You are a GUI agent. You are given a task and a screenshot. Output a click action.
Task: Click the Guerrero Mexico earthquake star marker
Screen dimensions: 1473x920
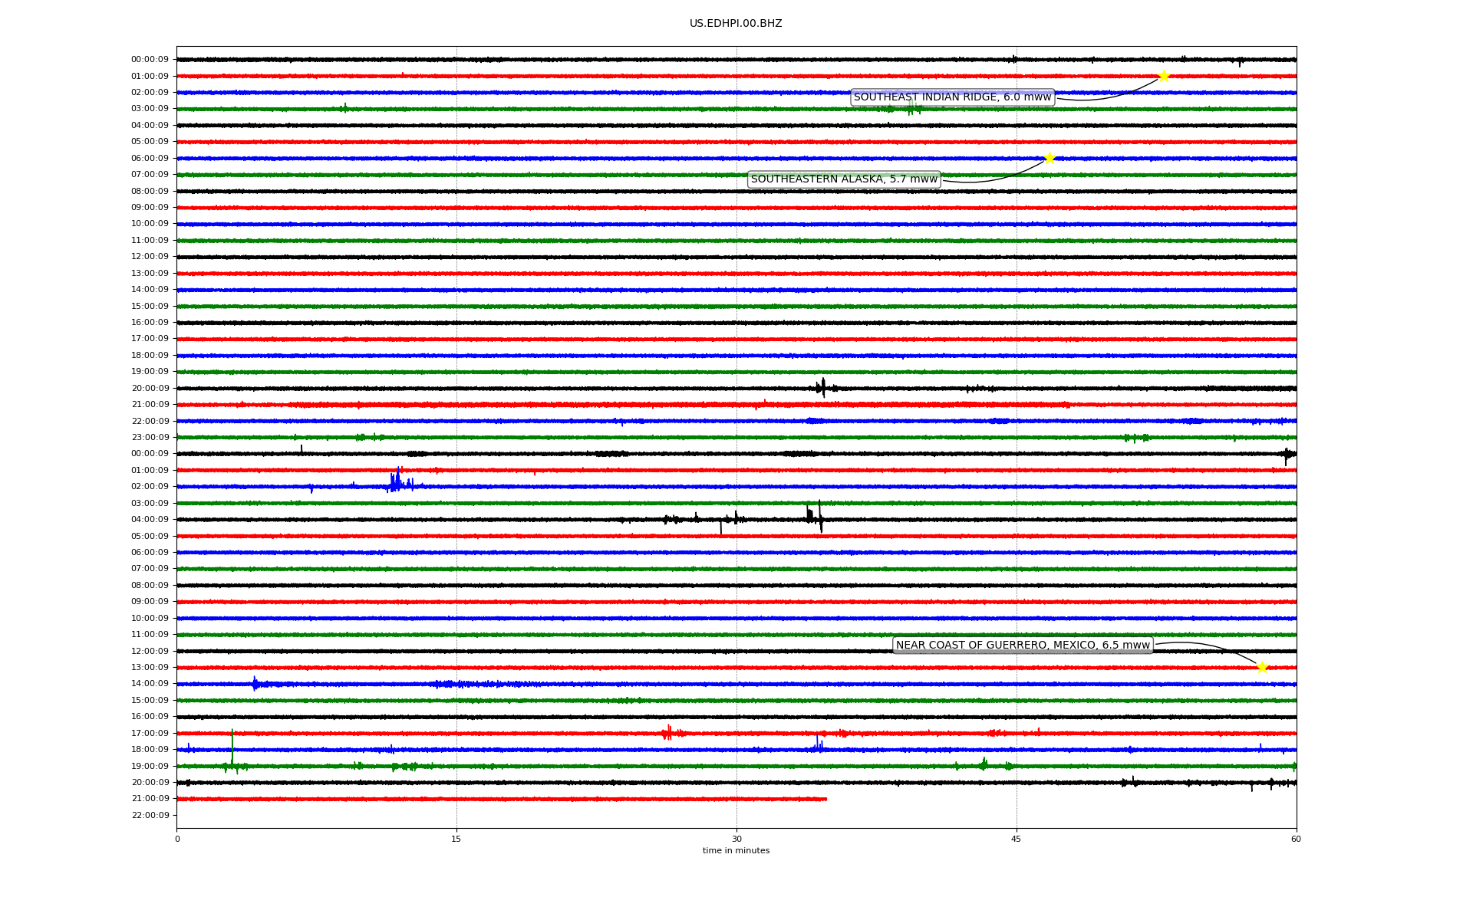click(1262, 667)
